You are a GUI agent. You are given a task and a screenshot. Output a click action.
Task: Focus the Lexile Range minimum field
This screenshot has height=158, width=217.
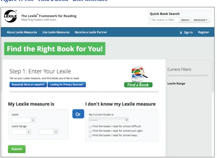(x=19, y=132)
